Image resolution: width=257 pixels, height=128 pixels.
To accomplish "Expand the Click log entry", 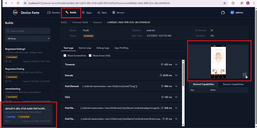I will [x=176, y=97].
